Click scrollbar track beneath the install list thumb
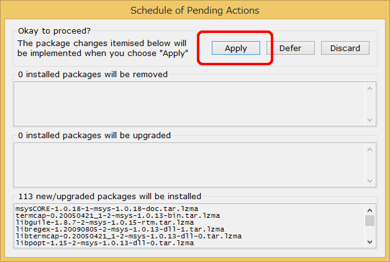The width and height of the screenshot is (390, 262). coord(370,232)
